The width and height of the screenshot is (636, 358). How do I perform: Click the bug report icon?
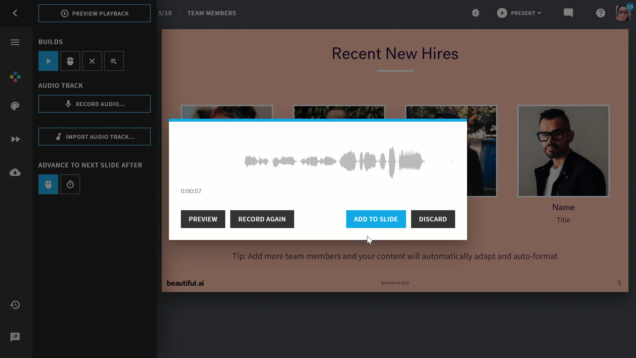[x=476, y=13]
